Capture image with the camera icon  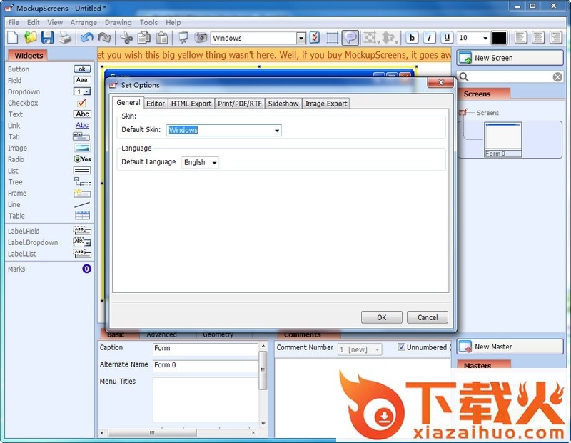(201, 38)
